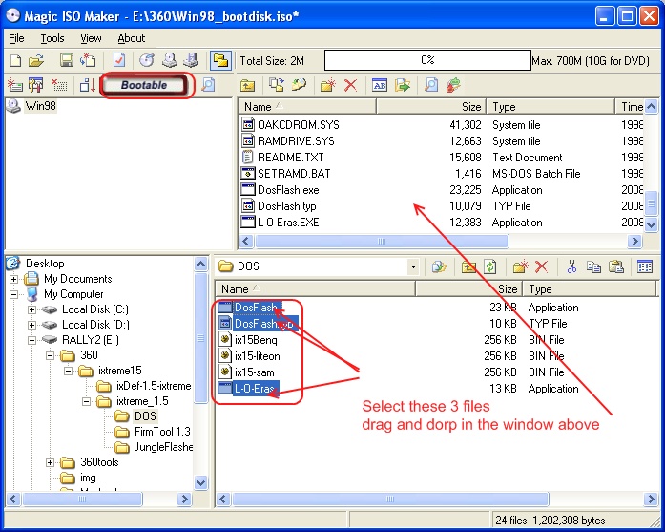Click the capacity progress bar showing 0%
Image resolution: width=665 pixels, height=532 pixels.
click(427, 60)
